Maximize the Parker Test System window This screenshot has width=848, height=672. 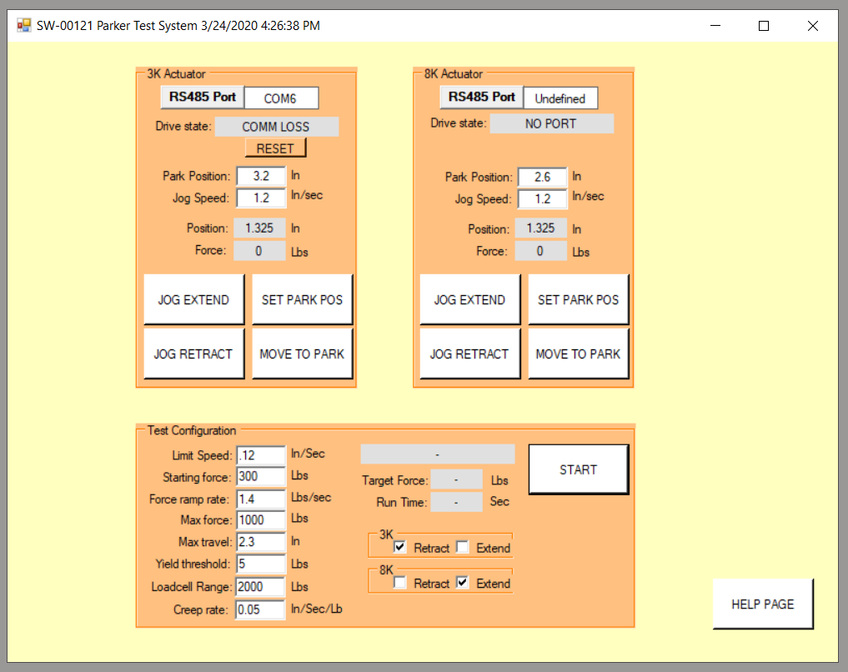(x=764, y=25)
